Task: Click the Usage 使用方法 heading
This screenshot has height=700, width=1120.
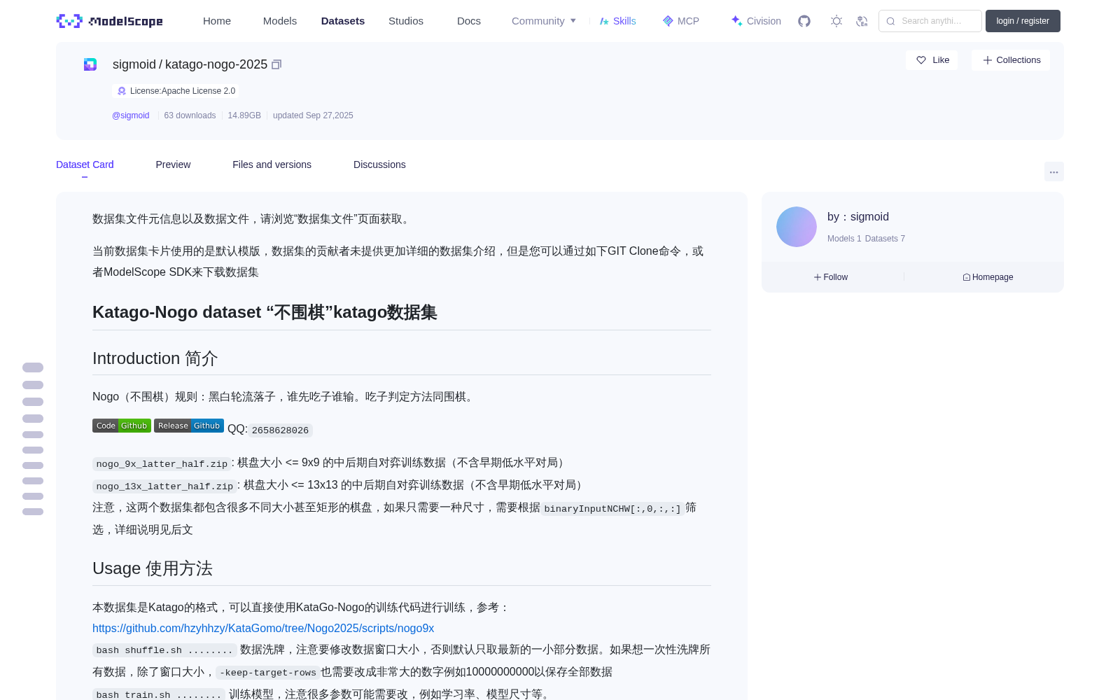Action: pyautogui.click(x=153, y=568)
